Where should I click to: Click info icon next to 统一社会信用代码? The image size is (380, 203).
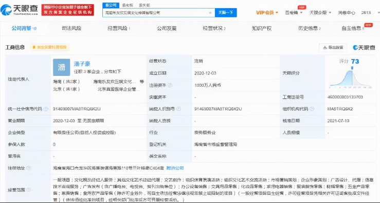[x=46, y=109]
